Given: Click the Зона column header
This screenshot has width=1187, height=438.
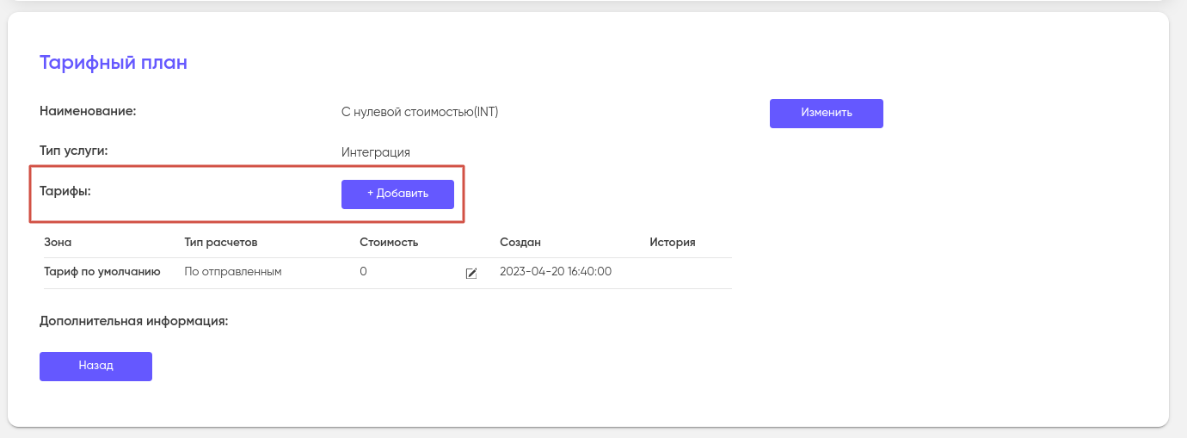Looking at the screenshot, I should pos(58,242).
